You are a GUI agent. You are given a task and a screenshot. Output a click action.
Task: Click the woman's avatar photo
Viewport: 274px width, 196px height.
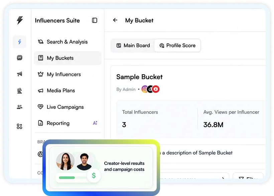(x=65, y=161)
